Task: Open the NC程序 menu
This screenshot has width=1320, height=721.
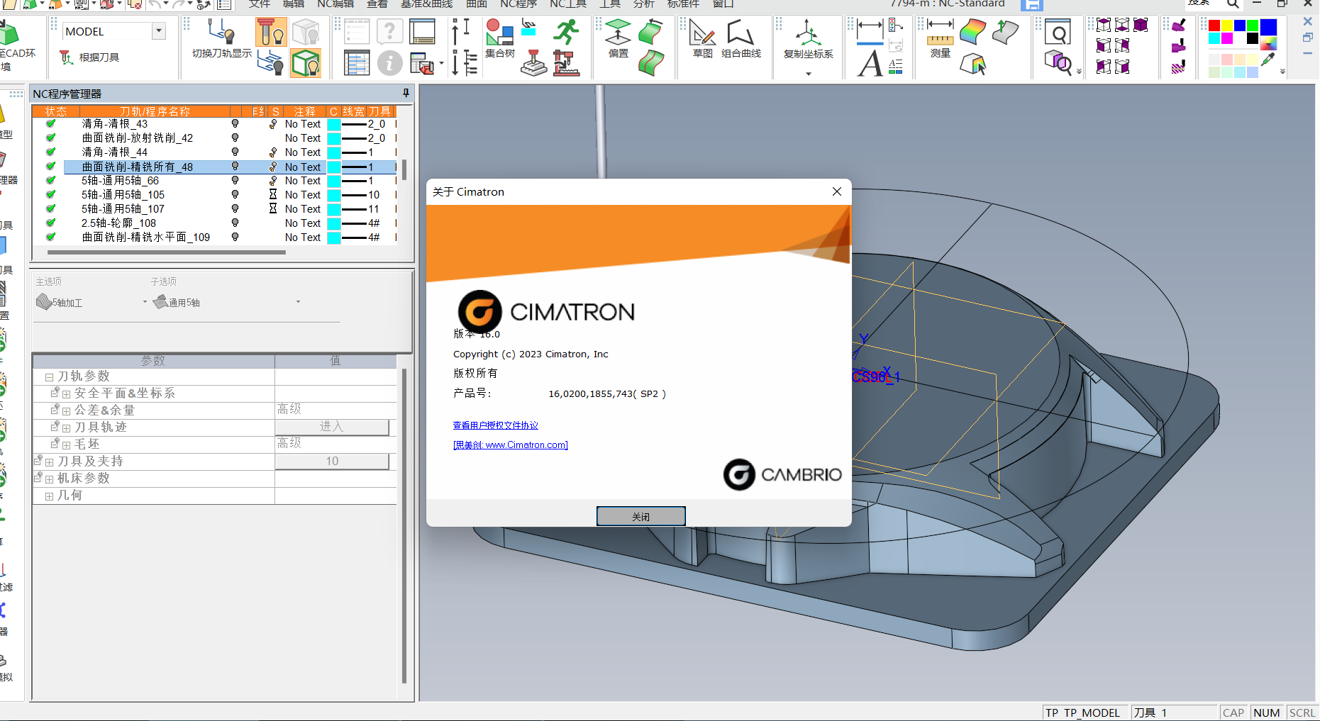Action: tap(518, 4)
